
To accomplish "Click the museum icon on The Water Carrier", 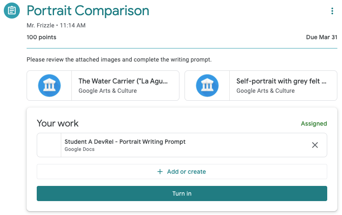I will [x=49, y=86].
